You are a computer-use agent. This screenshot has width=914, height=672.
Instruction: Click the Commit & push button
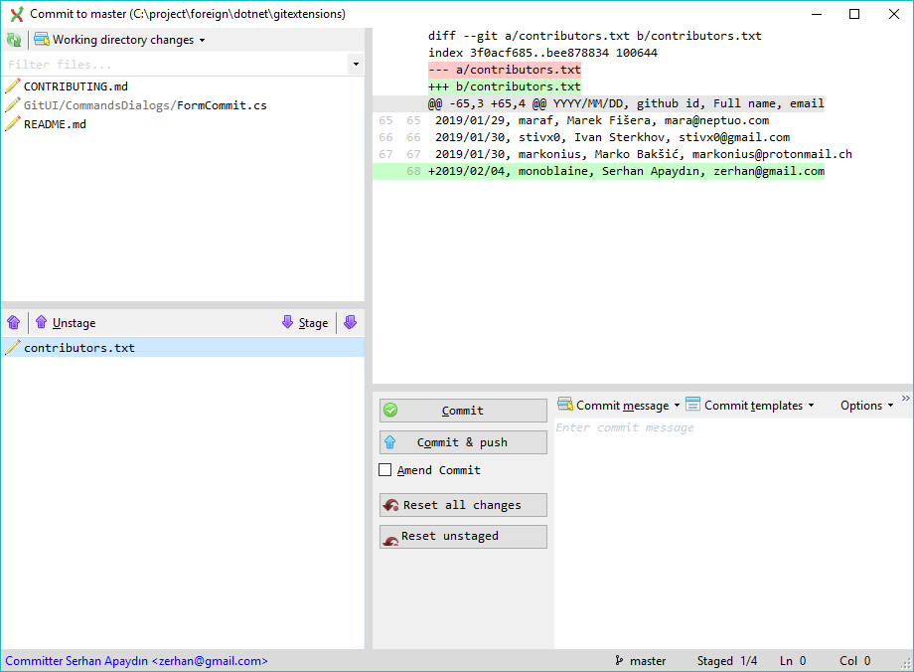(462, 441)
